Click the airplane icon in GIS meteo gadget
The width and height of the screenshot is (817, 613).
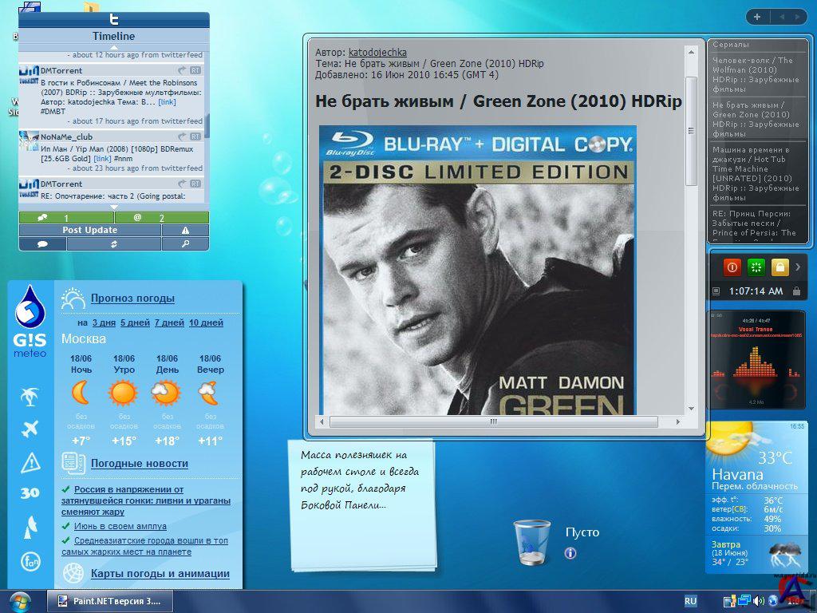(30, 429)
